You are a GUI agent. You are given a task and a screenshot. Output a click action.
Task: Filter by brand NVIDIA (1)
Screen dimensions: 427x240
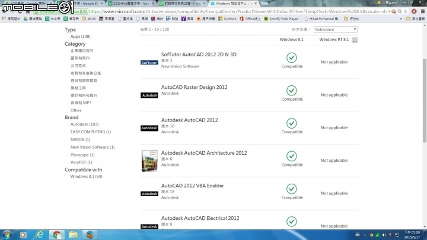click(x=80, y=140)
